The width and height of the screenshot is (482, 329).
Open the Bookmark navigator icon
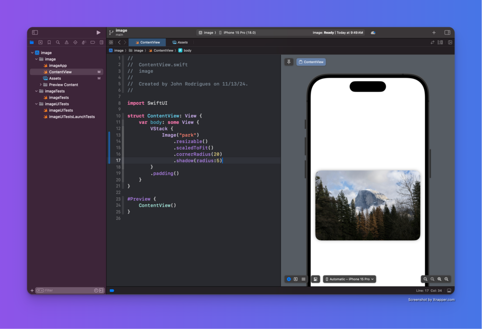49,42
